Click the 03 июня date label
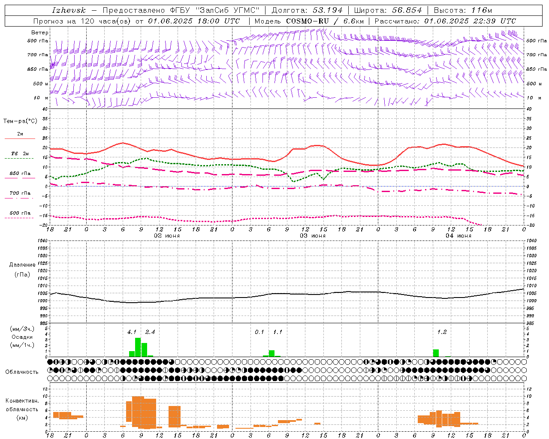The width and height of the screenshot is (549, 439). click(313, 236)
